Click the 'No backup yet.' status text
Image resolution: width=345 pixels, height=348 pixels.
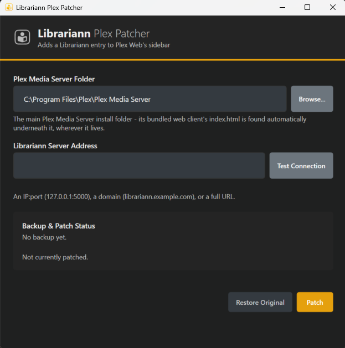pyautogui.click(x=44, y=237)
